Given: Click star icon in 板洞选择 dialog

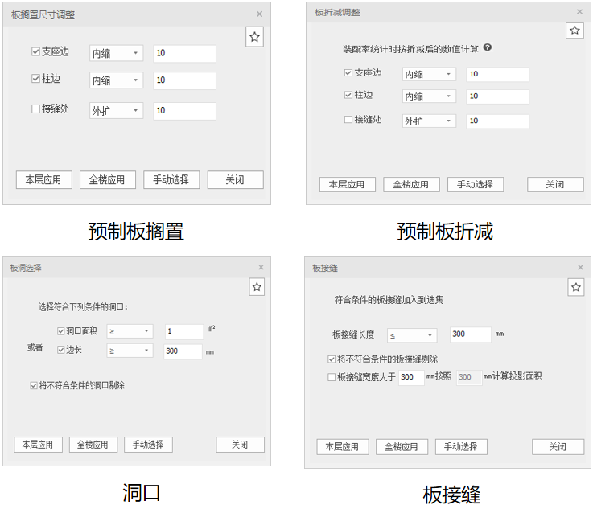Looking at the screenshot, I should pos(257,287).
